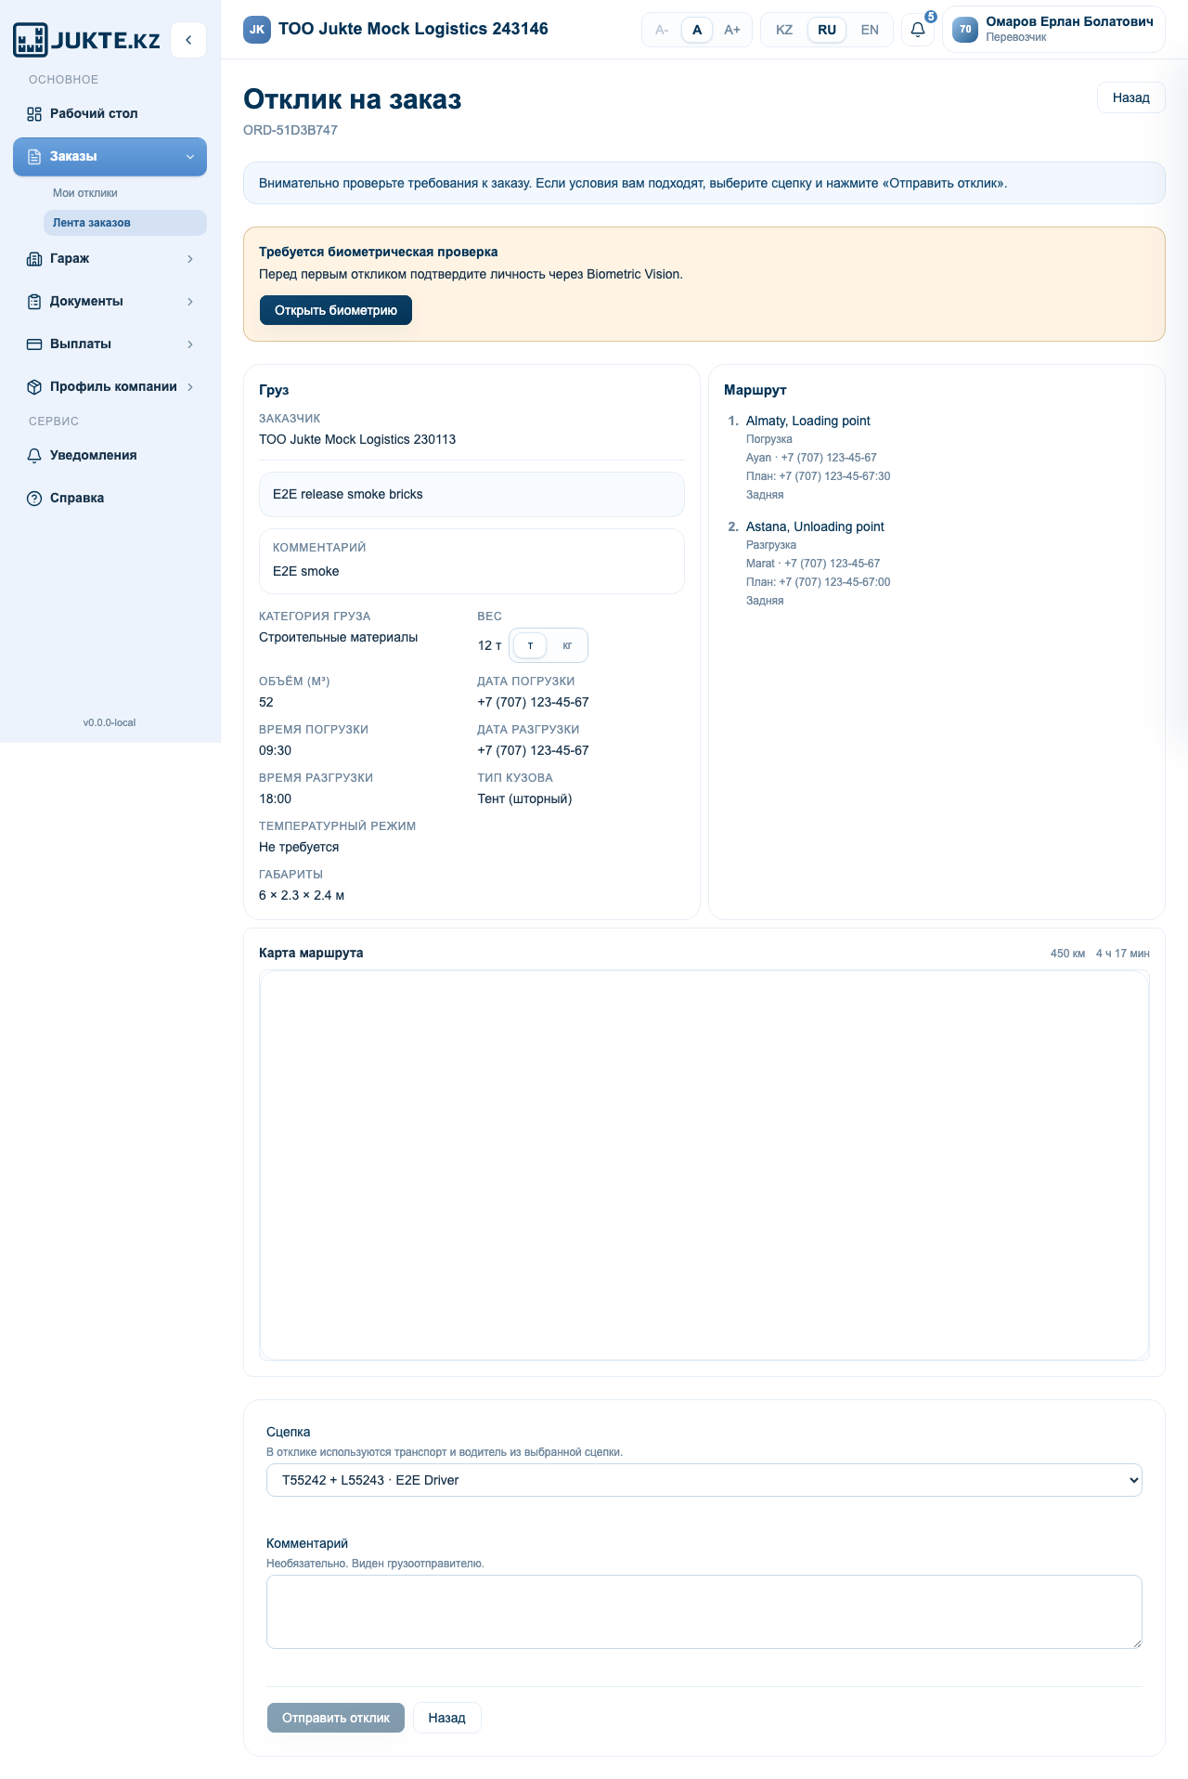Click the Marat contact phone line

coord(813,564)
